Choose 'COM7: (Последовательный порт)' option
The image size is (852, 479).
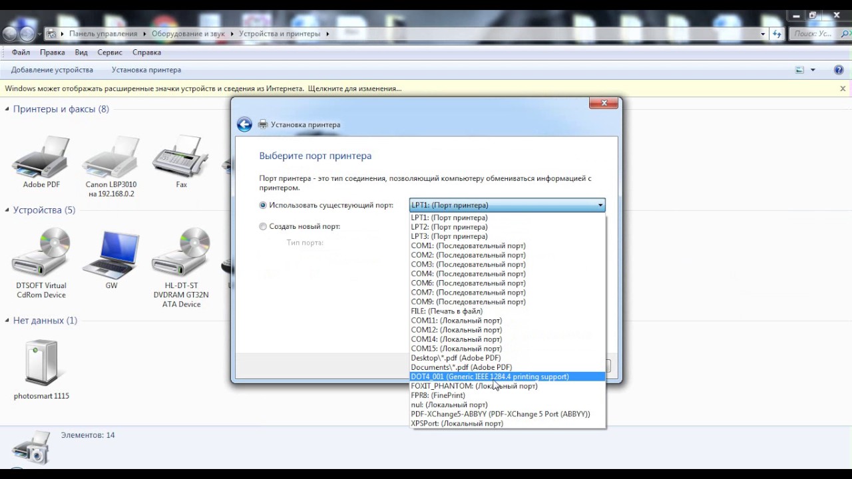[x=508, y=292]
